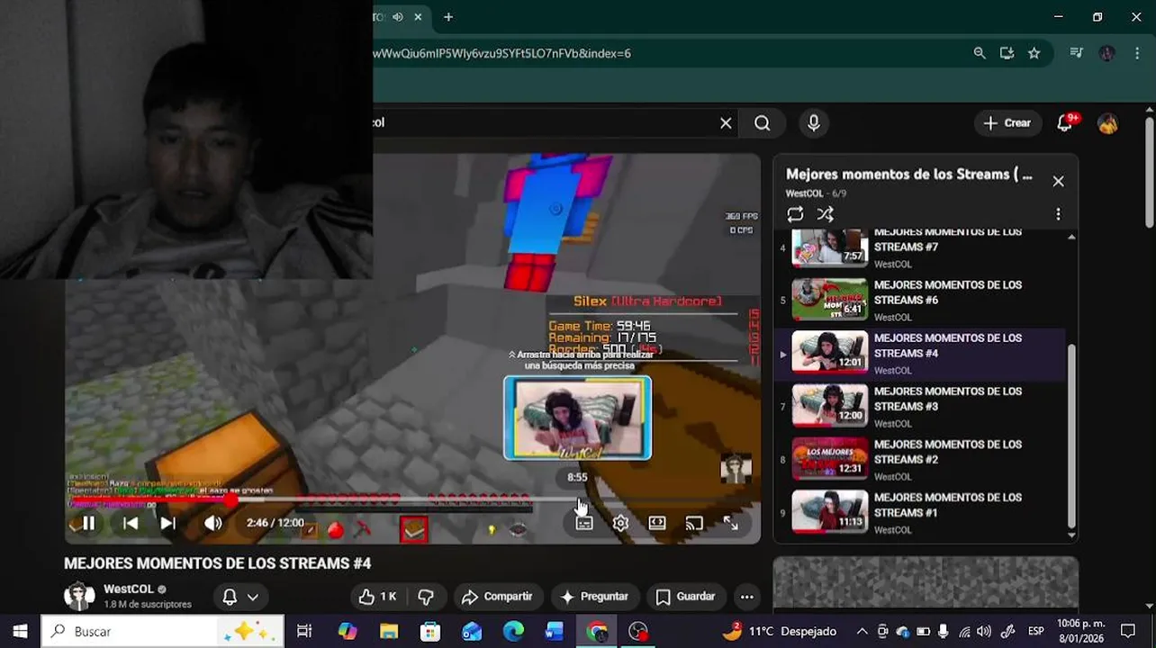
Task: Open Outlook from taskbar
Action: pos(472,631)
